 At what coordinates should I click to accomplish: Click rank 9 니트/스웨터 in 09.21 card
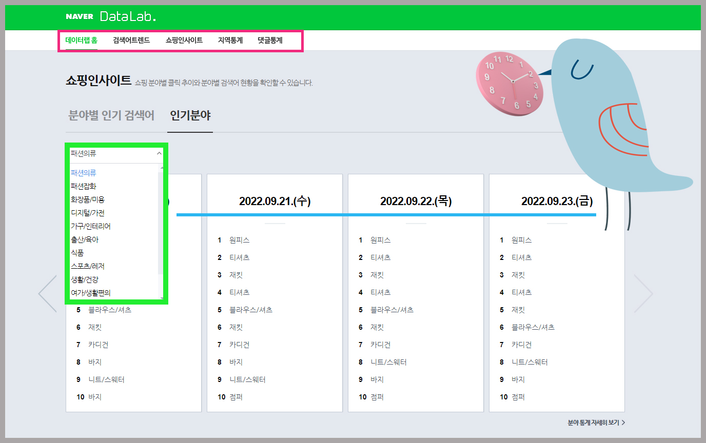point(247,379)
